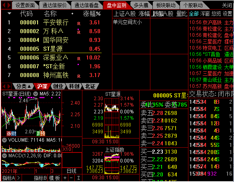This screenshot has height=182, width=234.
Task: Click the 涨财 marker icon on the K-line chart
Action: coord(11,134)
